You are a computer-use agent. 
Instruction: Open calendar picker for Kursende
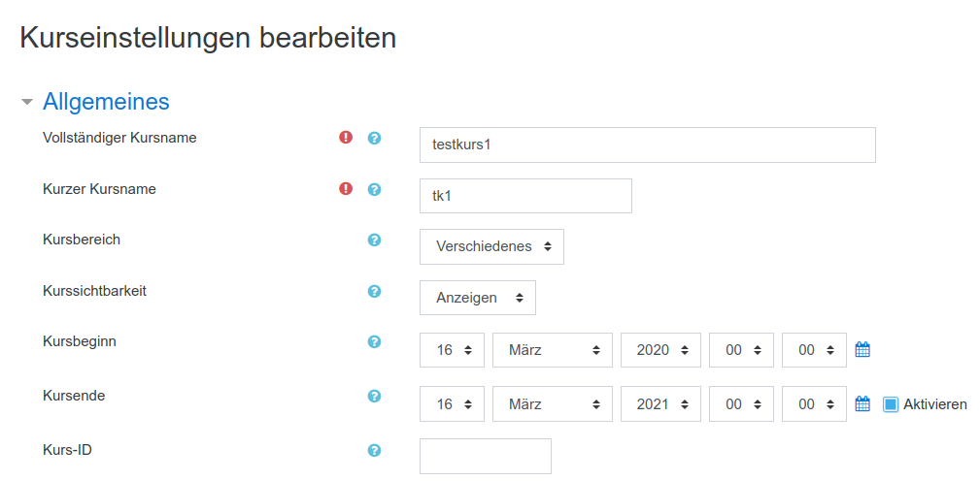[x=862, y=404]
